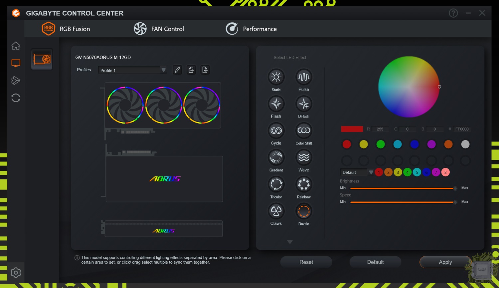This screenshot has width=499, height=288.
Task: Go to the Home sidebar icon
Action: point(16,46)
